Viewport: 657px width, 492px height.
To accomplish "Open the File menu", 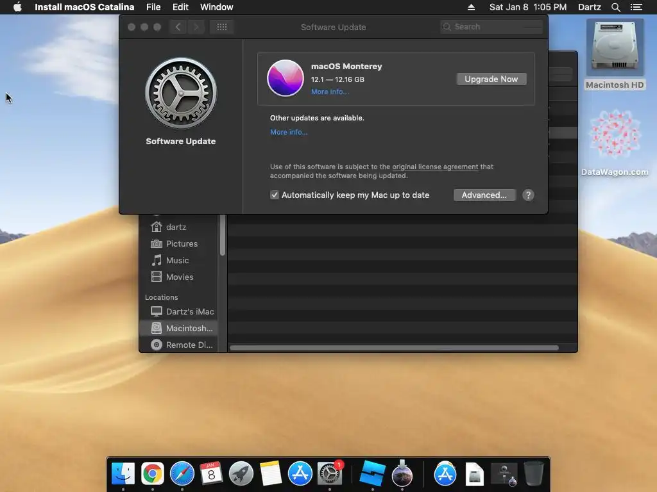I will pyautogui.click(x=153, y=7).
